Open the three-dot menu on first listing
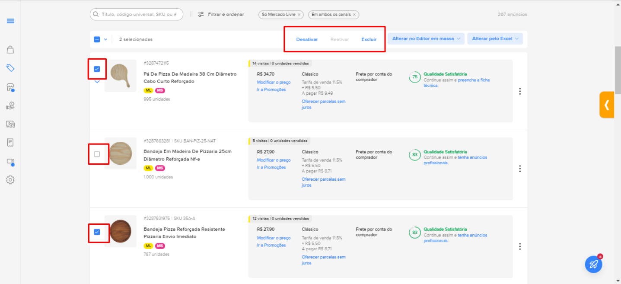Viewport: 621px width, 284px height. coord(520,91)
